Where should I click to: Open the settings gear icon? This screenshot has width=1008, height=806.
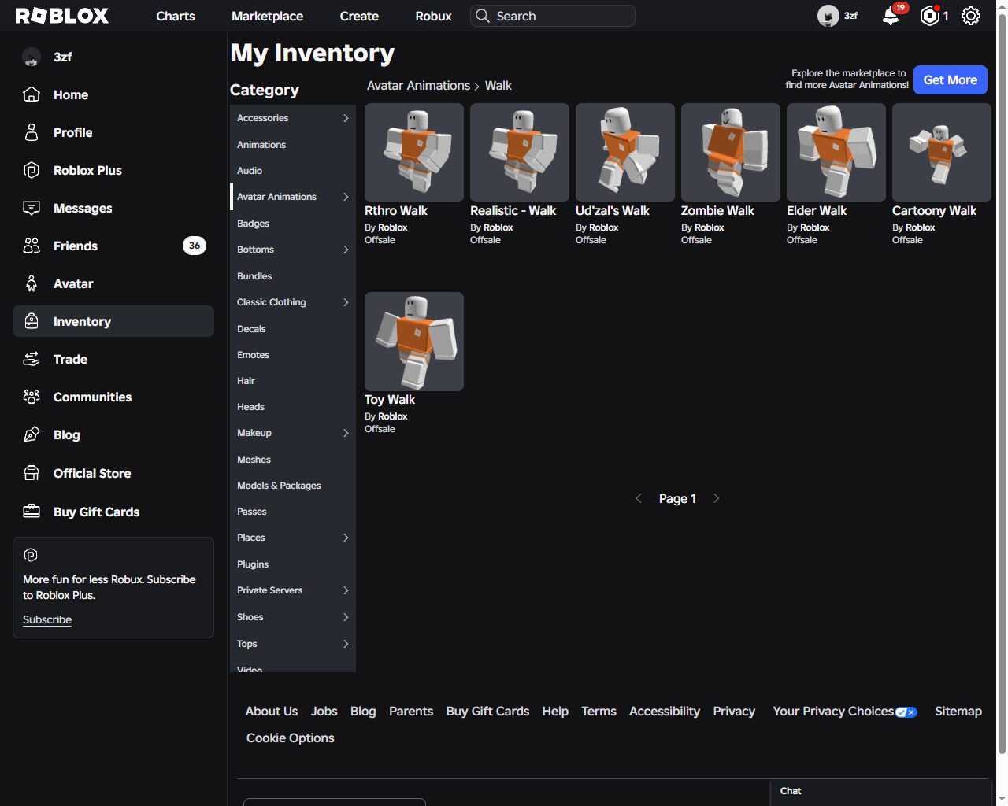[971, 16]
